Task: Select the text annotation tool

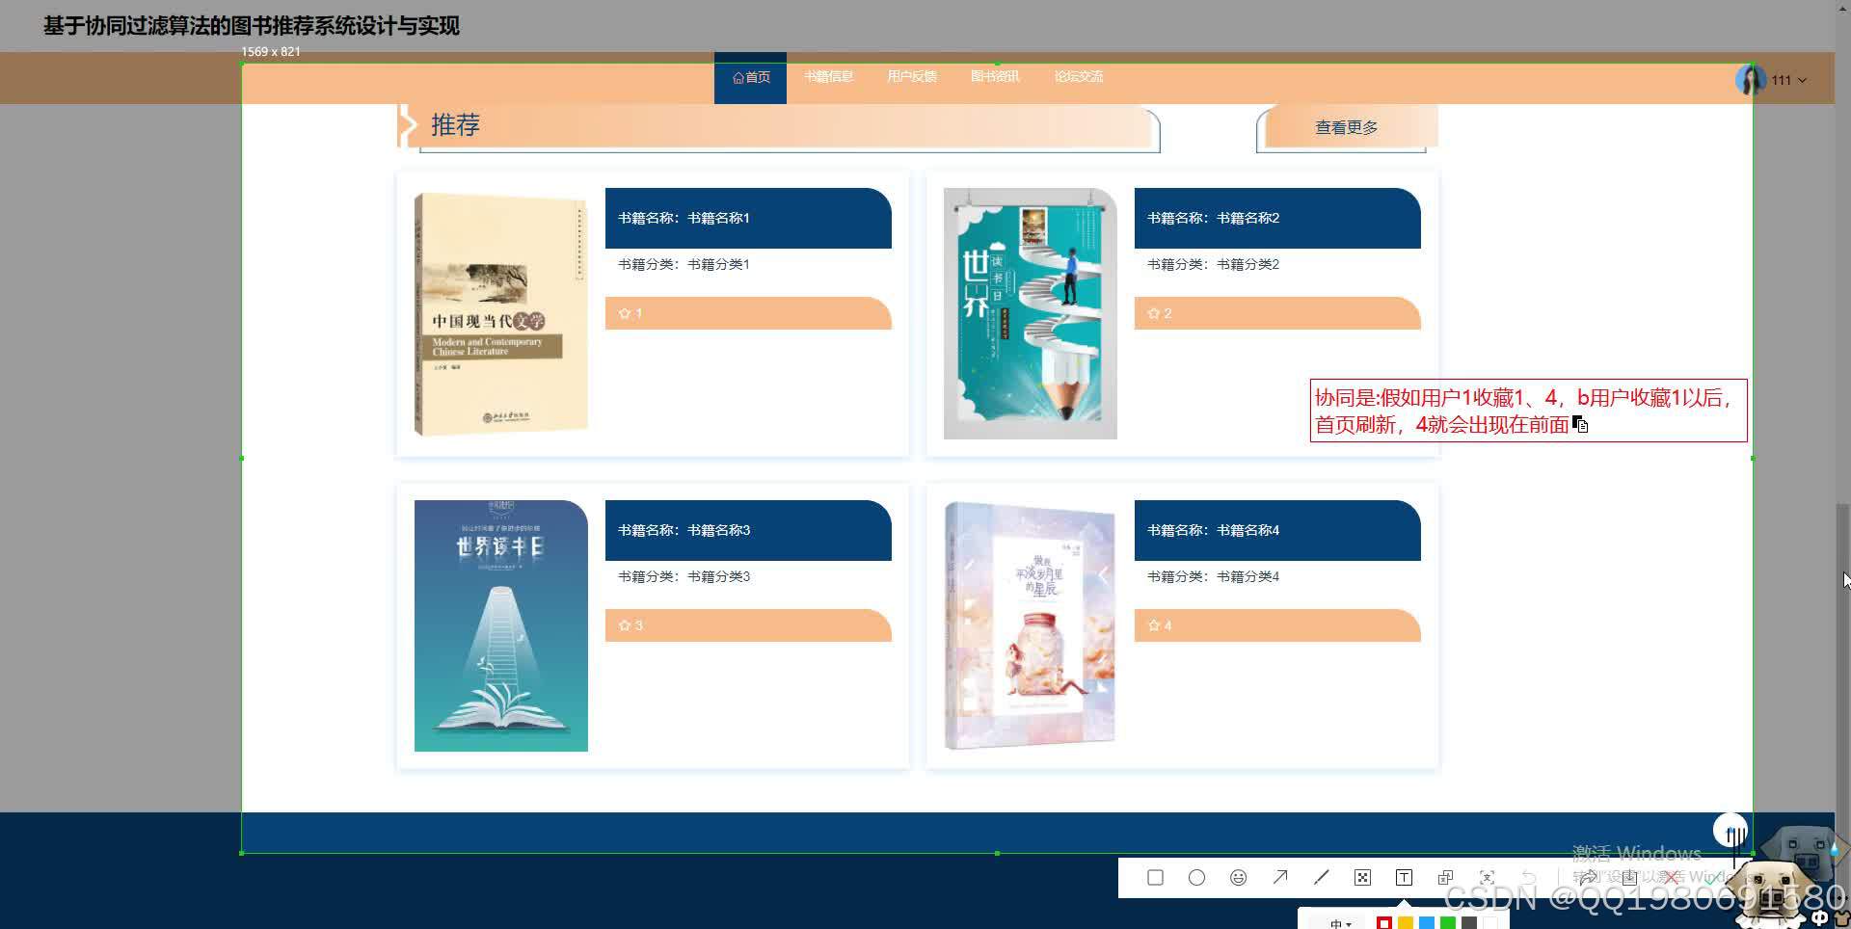Action: pyautogui.click(x=1405, y=877)
